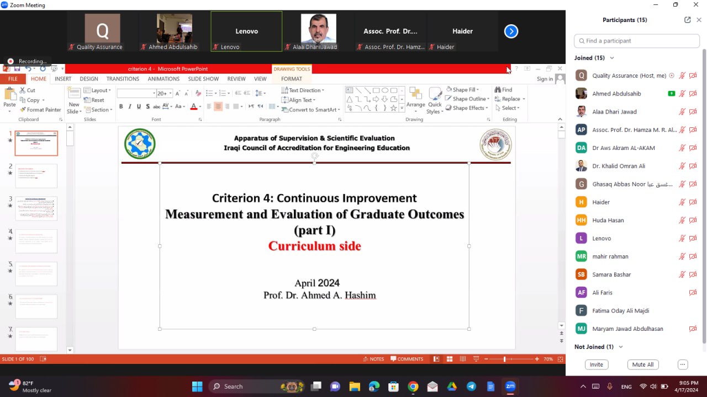Click Find in Editing group

point(503,89)
